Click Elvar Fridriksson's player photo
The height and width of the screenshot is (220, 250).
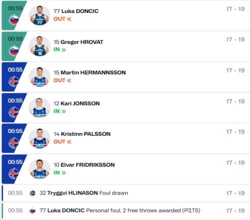point(39,169)
